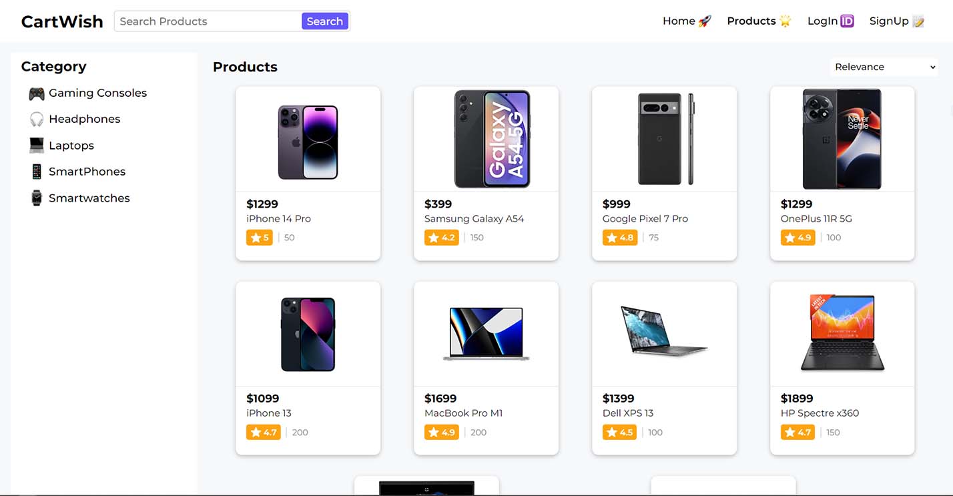This screenshot has height=496, width=953.
Task: Click the Laptops category icon
Action: click(36, 146)
